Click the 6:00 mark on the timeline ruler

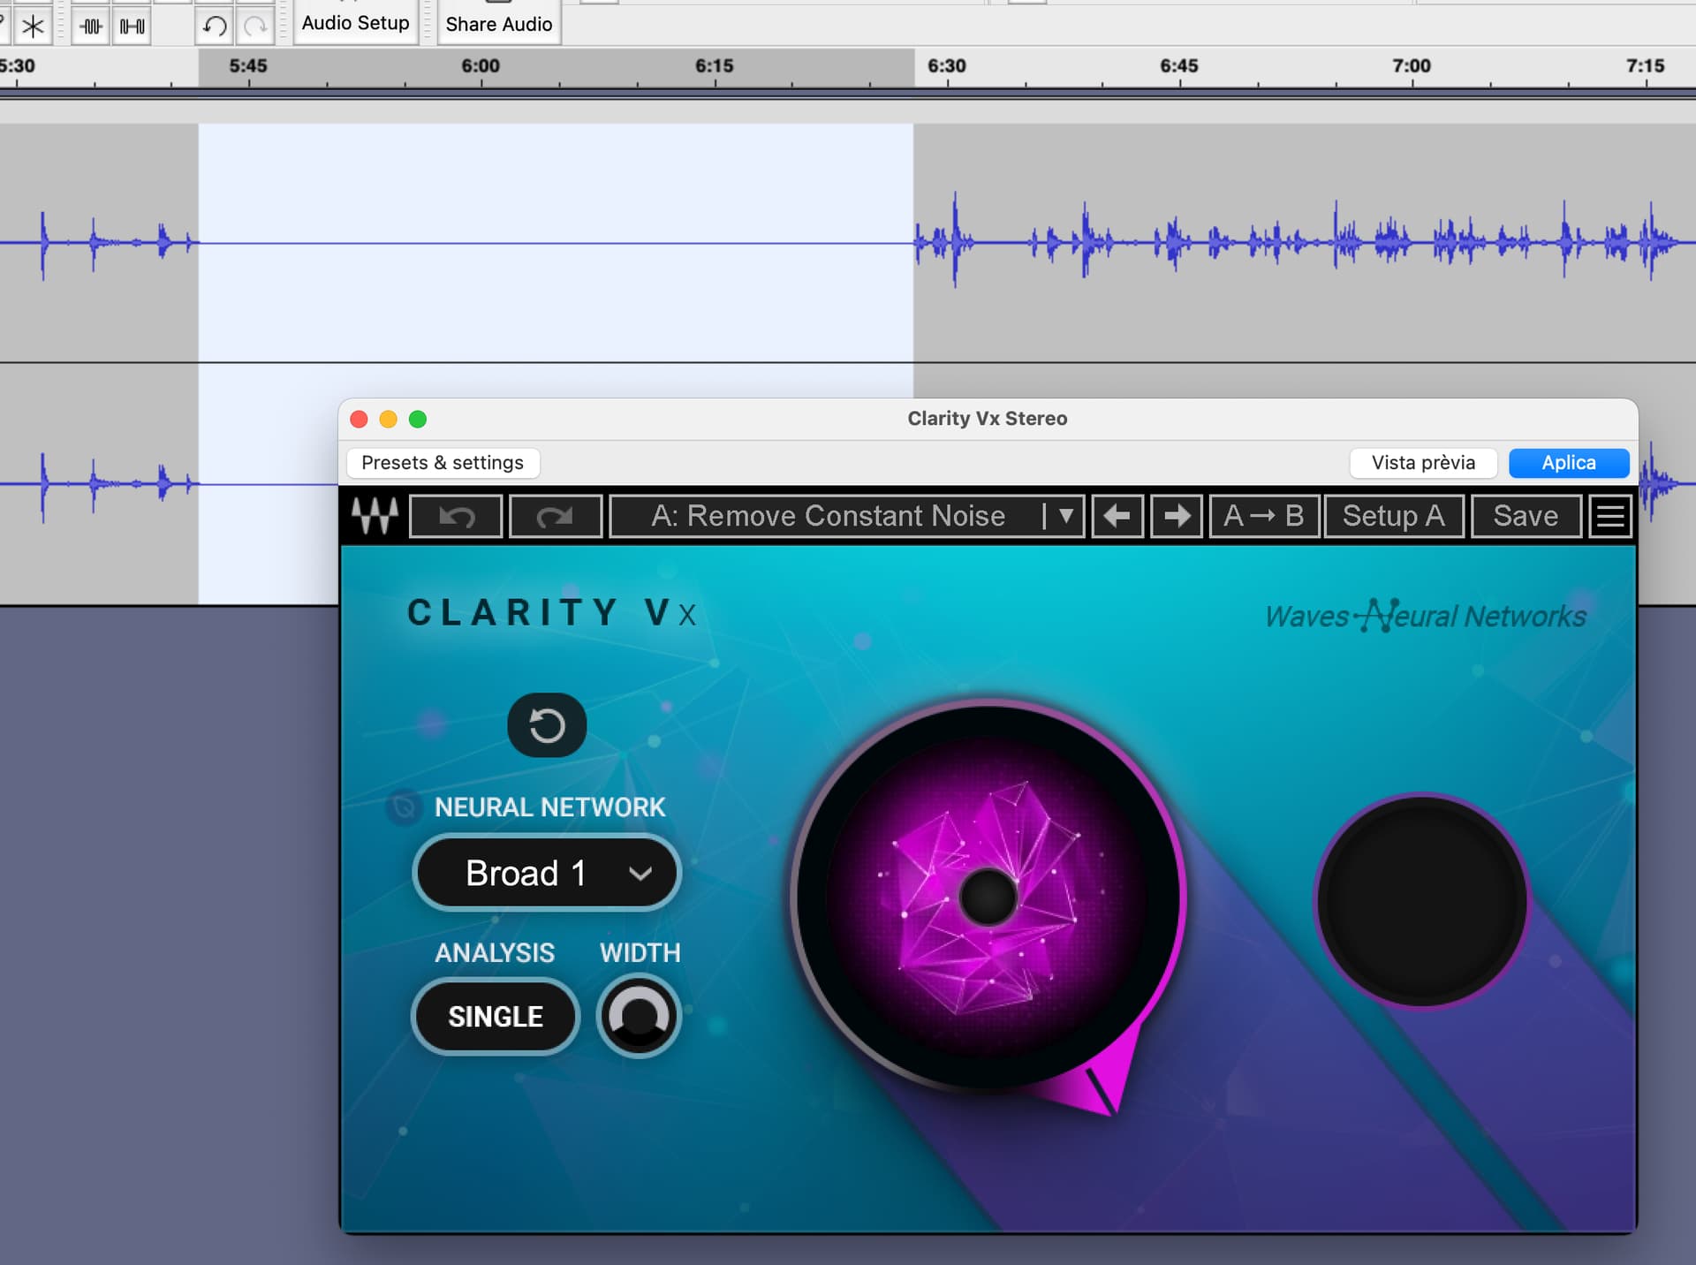point(481,65)
